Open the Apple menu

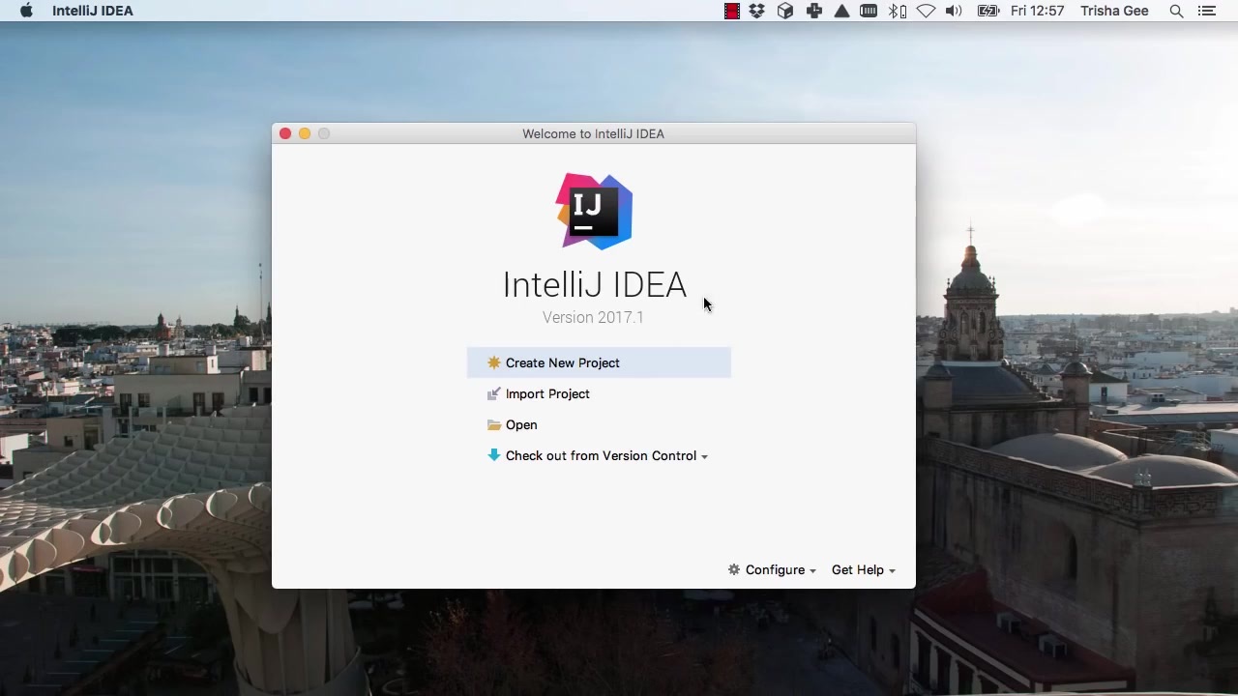click(26, 11)
